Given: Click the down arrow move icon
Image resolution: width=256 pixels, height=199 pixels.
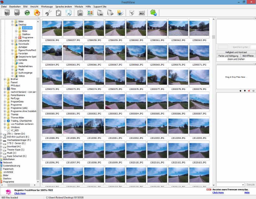Looking at the screenshot, I should click(245, 91).
